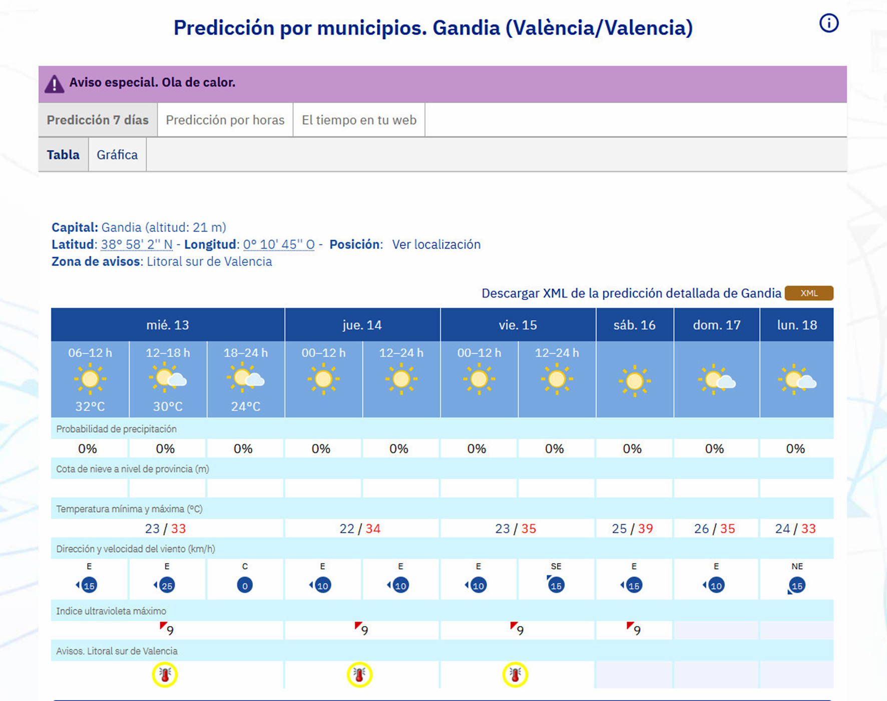Click the temperature 26 / 35 for dom. 17
Image resolution: width=887 pixels, height=701 pixels.
coord(715,528)
